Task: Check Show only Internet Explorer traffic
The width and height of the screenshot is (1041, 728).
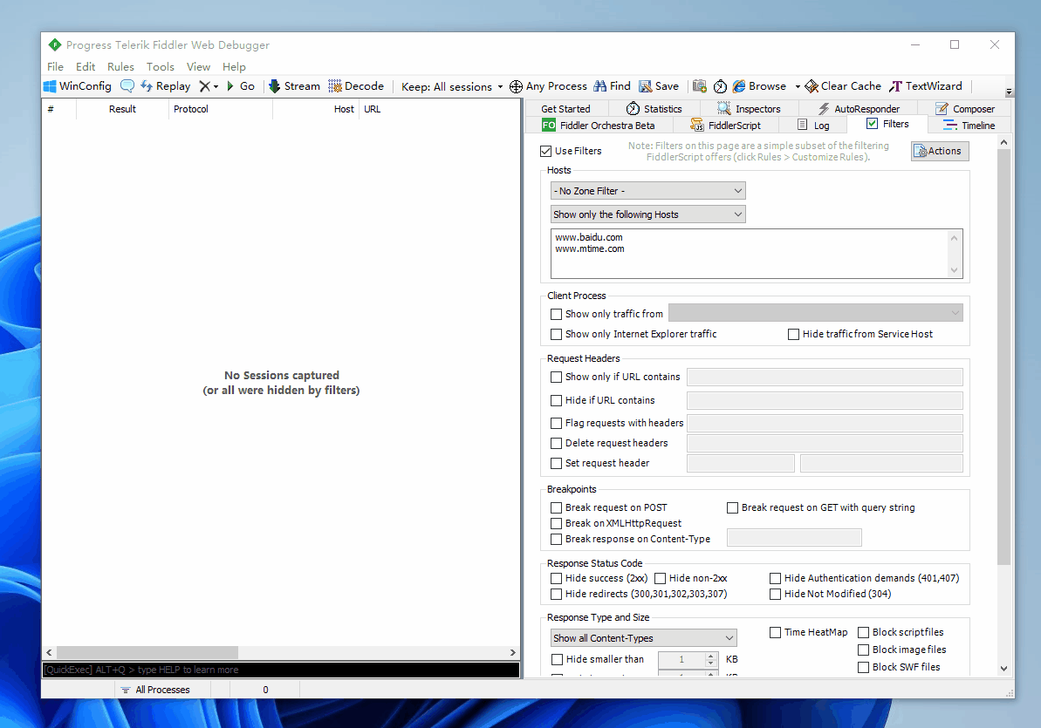Action: point(557,335)
